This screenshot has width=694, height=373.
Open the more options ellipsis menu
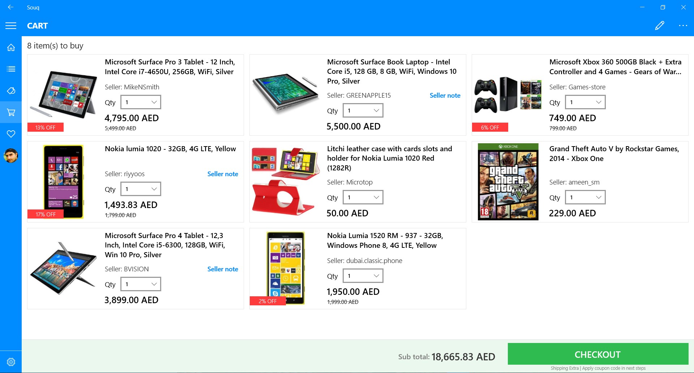click(683, 26)
